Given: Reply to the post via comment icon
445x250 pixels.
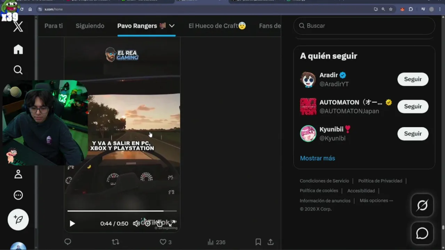Looking at the screenshot, I should click(68, 242).
